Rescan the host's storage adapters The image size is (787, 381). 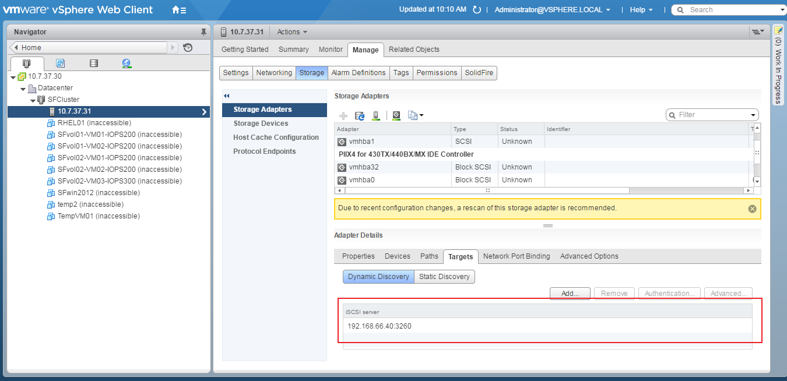tap(376, 116)
